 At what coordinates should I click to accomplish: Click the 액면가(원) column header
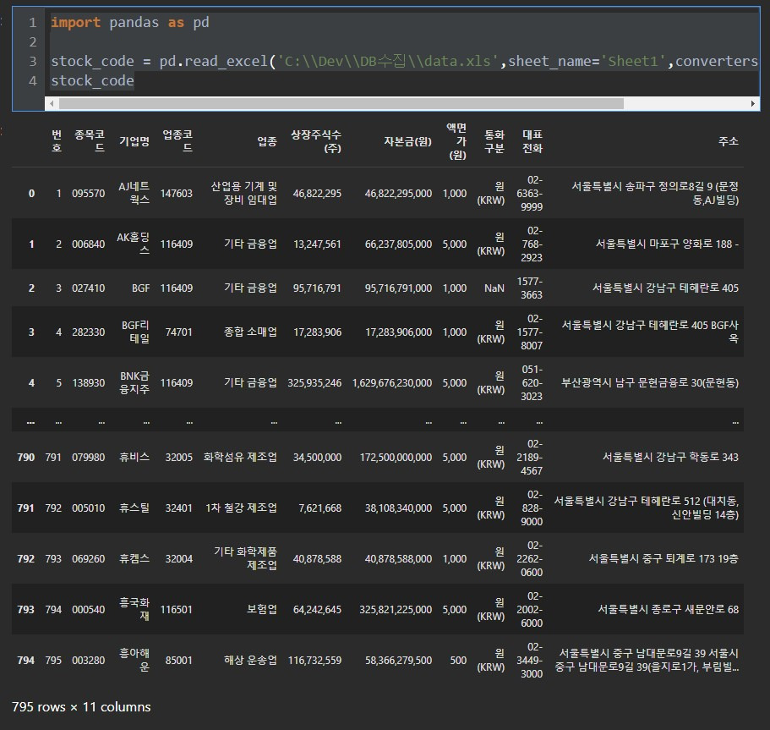point(456,141)
